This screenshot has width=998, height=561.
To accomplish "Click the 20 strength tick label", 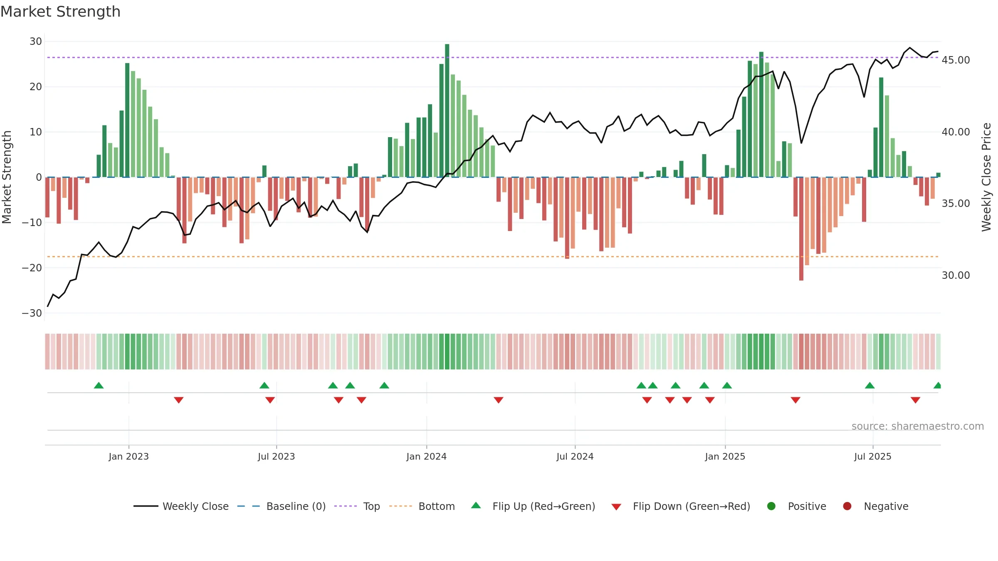I will pos(36,87).
